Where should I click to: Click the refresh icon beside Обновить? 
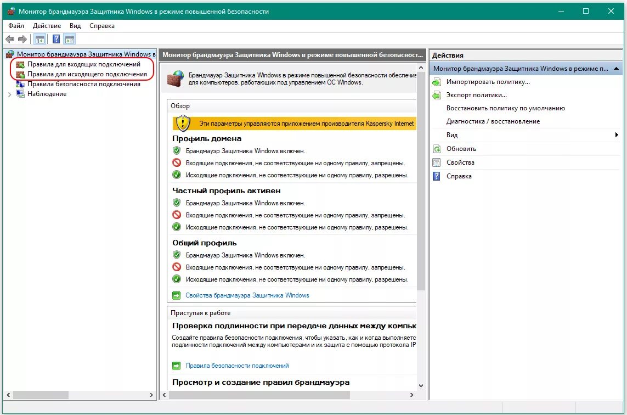point(437,149)
